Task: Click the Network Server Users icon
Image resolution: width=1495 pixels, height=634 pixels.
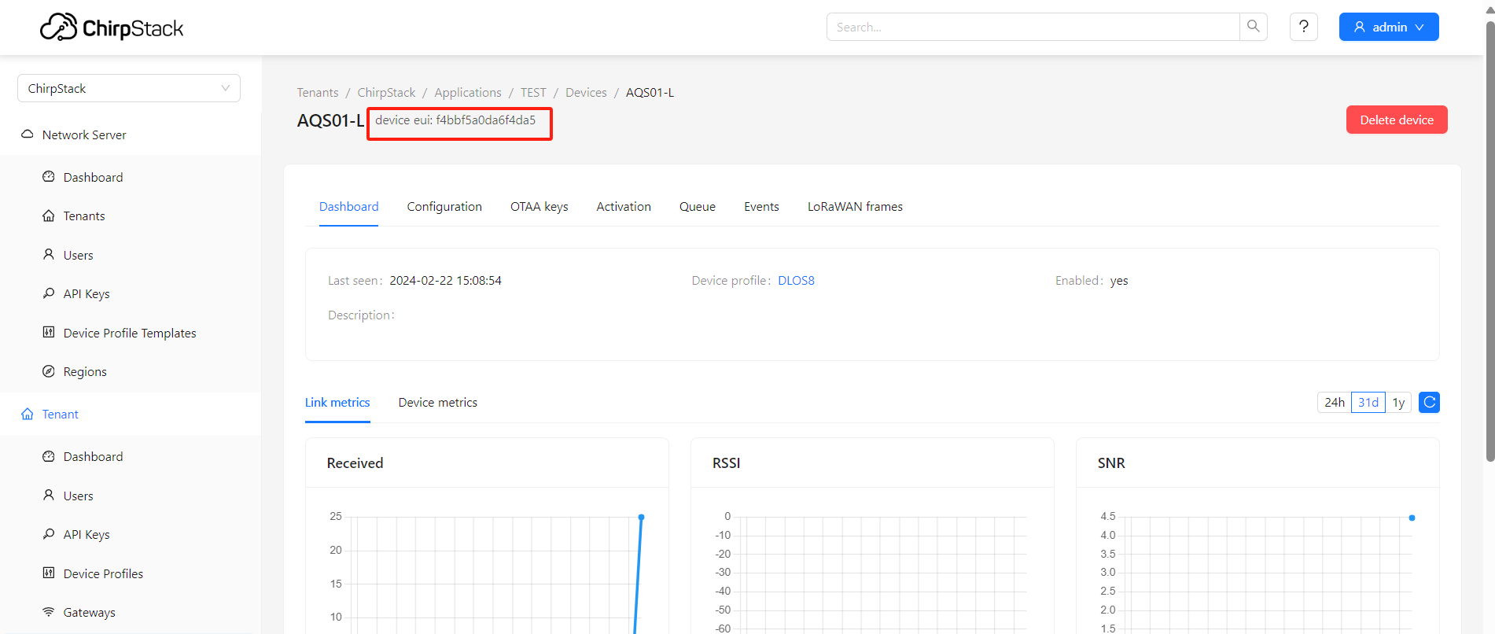Action: coord(49,255)
